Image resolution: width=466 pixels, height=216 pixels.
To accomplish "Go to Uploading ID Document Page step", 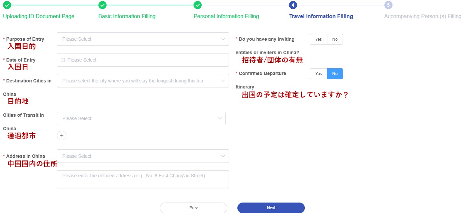I will coord(39,16).
